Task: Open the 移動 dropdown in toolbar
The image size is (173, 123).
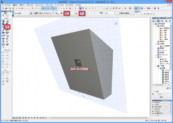Action: [150, 8]
